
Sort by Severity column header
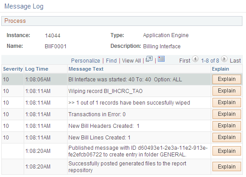coord(13,69)
